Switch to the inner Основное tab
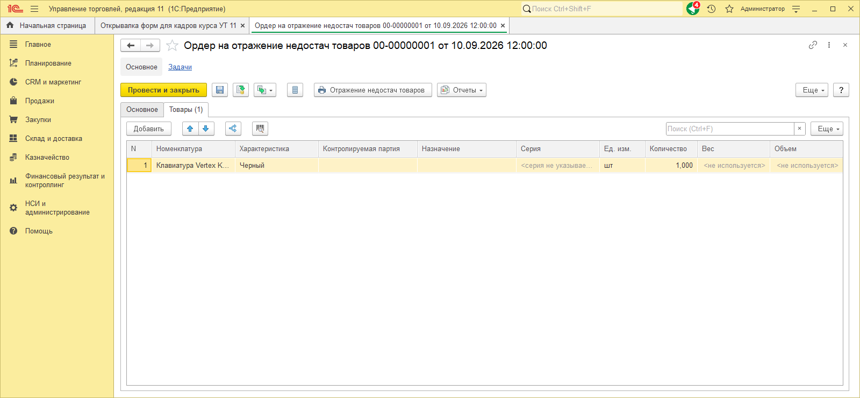 [142, 110]
